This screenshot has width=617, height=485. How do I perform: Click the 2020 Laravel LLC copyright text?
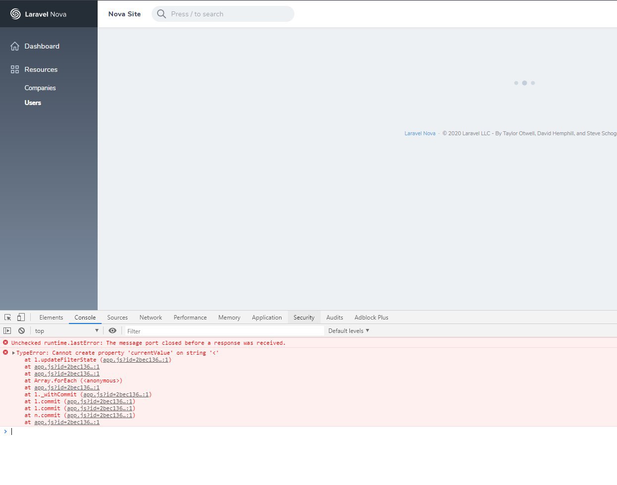(529, 133)
